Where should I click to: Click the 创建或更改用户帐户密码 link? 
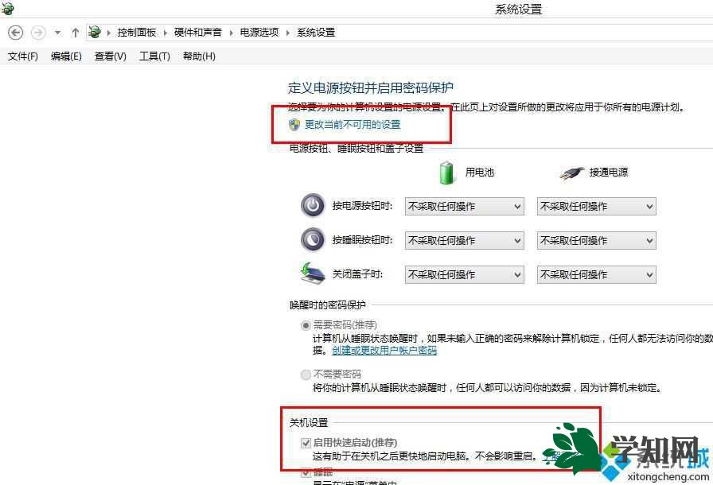coord(384,351)
